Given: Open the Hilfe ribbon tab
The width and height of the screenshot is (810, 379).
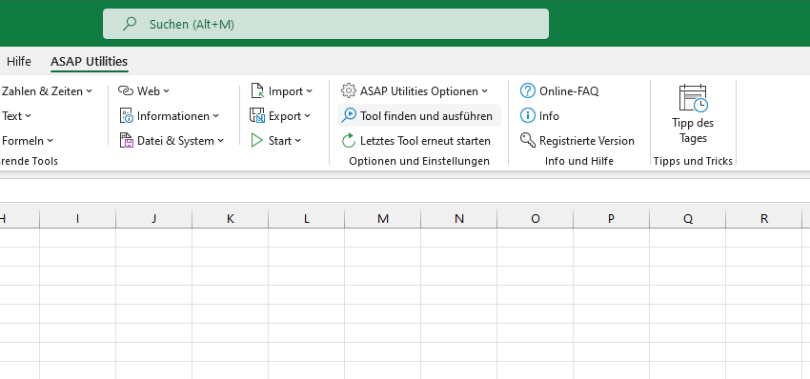Looking at the screenshot, I should 19,62.
